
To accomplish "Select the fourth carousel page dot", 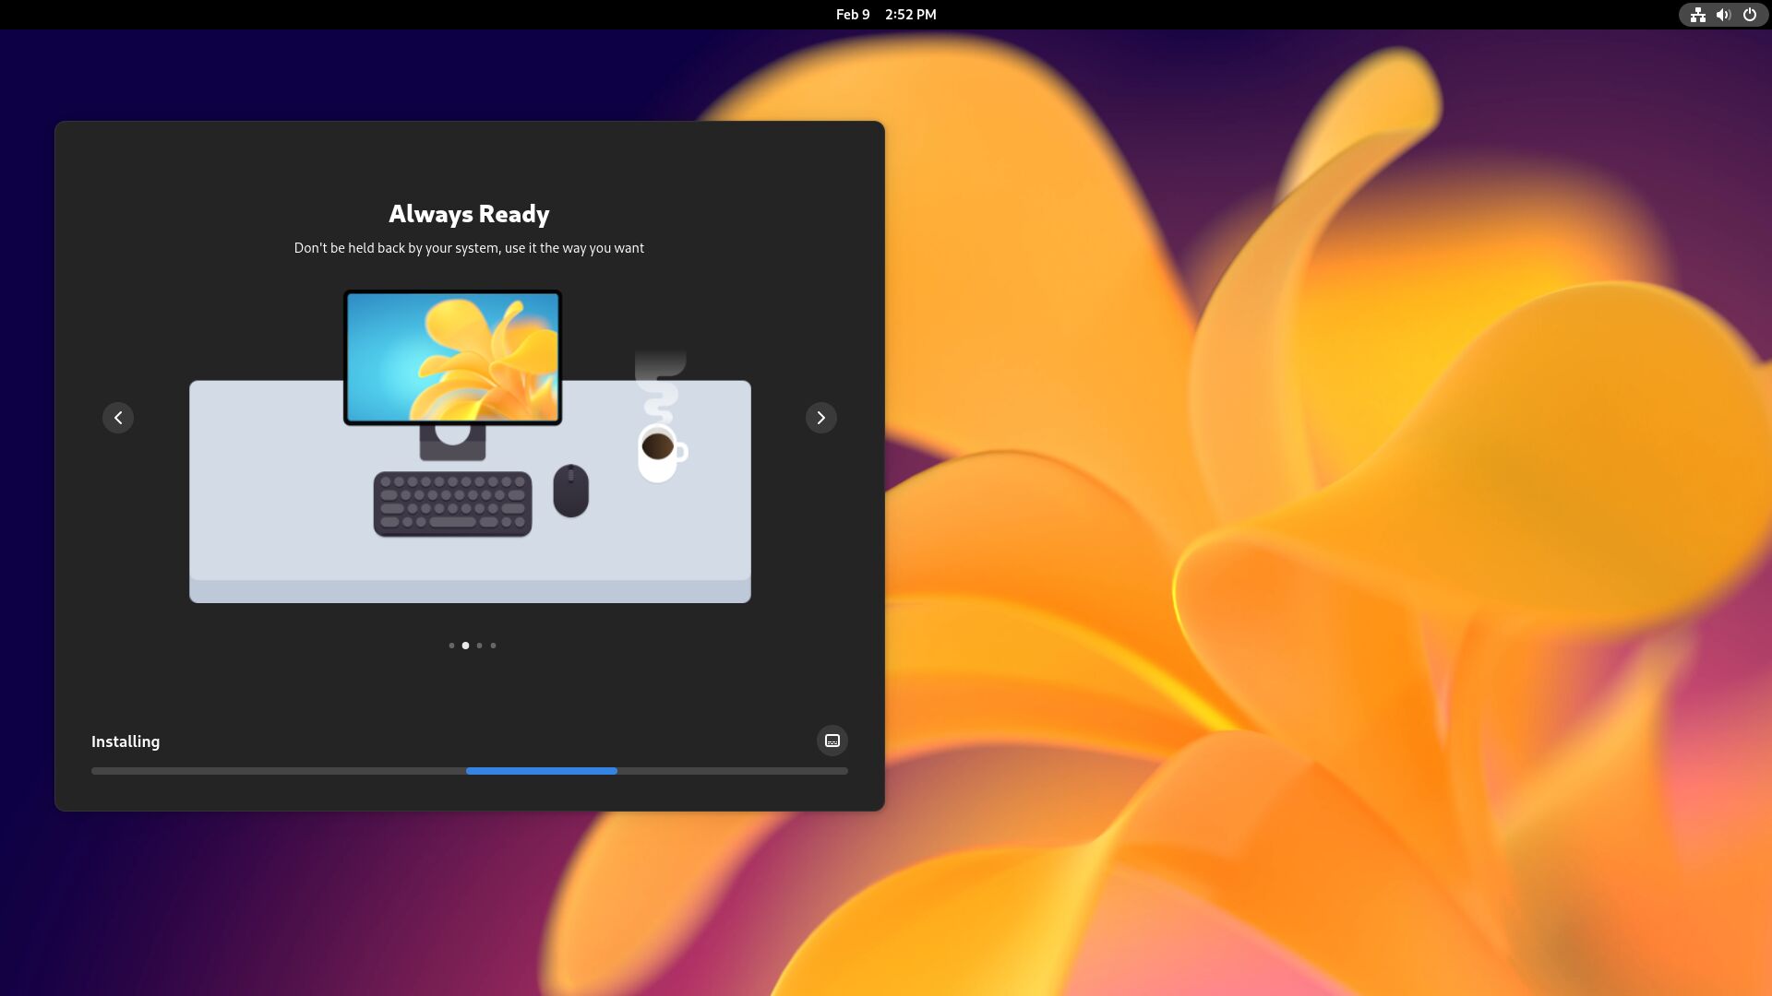I will 493,646.
